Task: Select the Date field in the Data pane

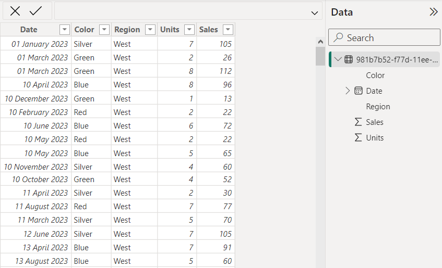Action: [374, 91]
